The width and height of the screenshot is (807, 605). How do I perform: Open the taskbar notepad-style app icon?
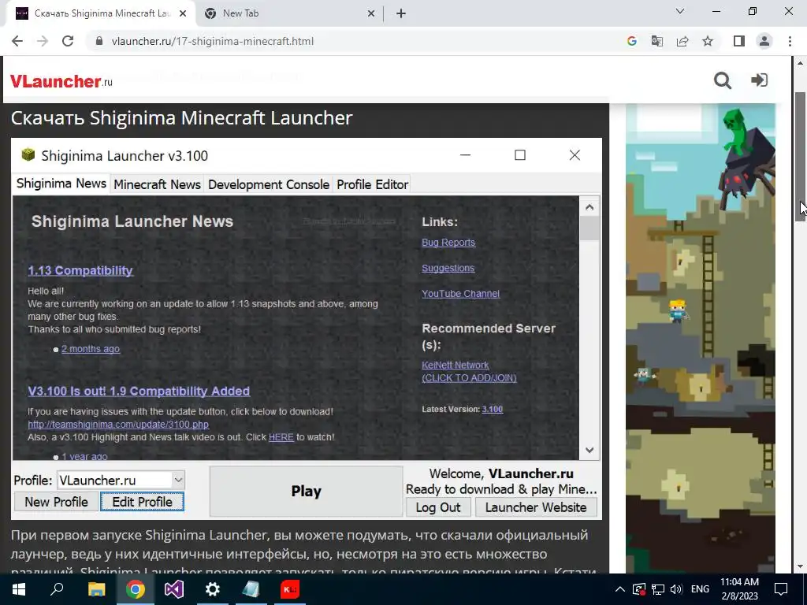[251, 589]
